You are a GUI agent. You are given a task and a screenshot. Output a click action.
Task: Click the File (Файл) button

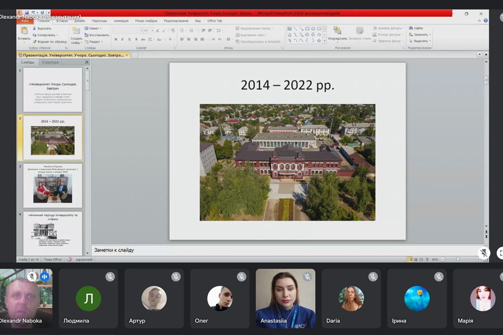25,21
